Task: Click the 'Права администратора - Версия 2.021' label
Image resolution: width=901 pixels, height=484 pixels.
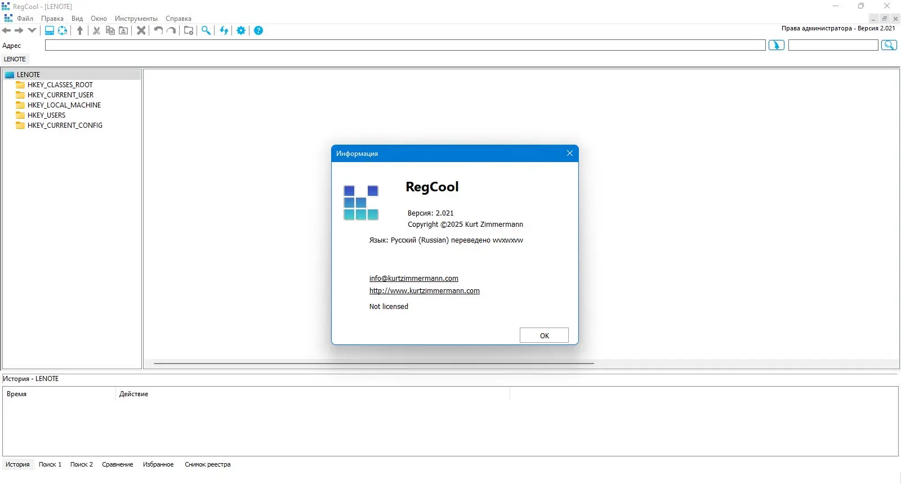Action: [838, 28]
